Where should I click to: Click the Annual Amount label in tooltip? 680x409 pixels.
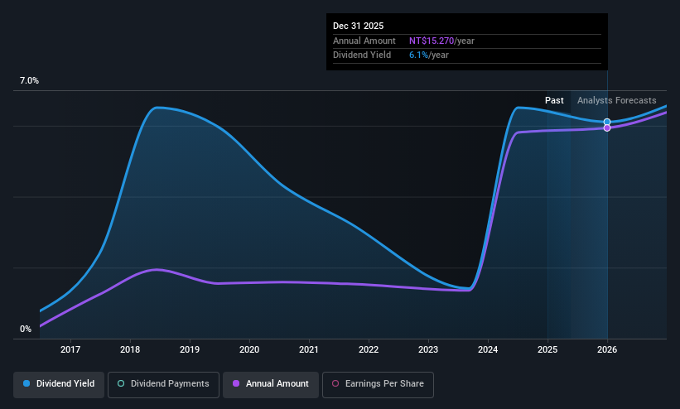(364, 41)
